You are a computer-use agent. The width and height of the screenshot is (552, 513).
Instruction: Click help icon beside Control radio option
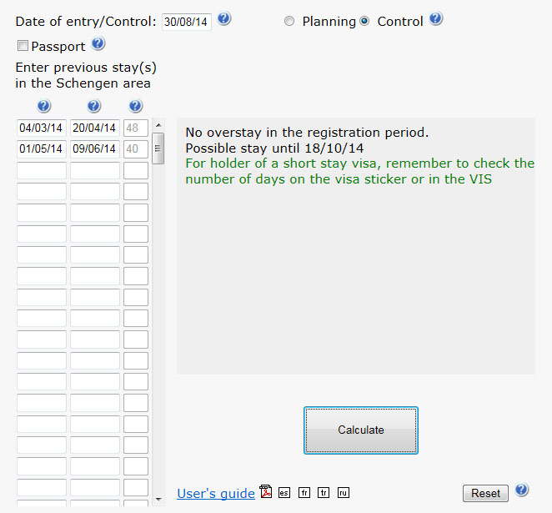point(435,18)
